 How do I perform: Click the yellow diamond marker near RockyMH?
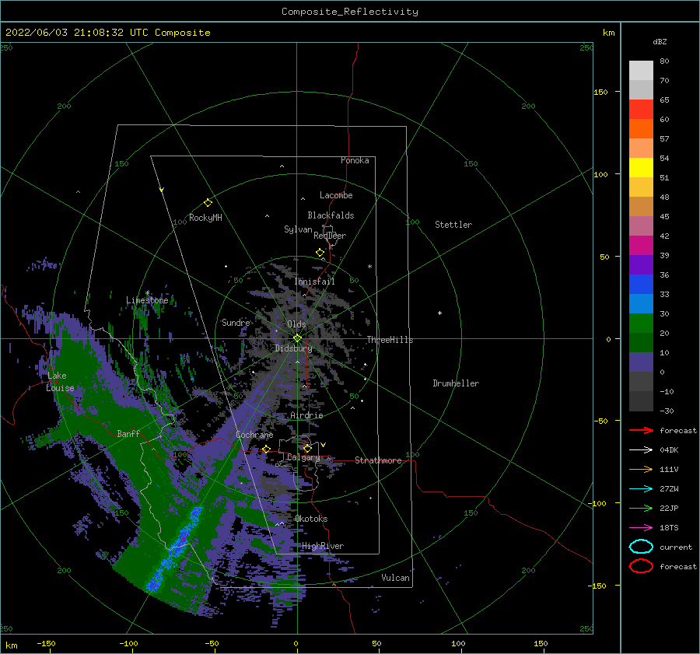coord(208,203)
